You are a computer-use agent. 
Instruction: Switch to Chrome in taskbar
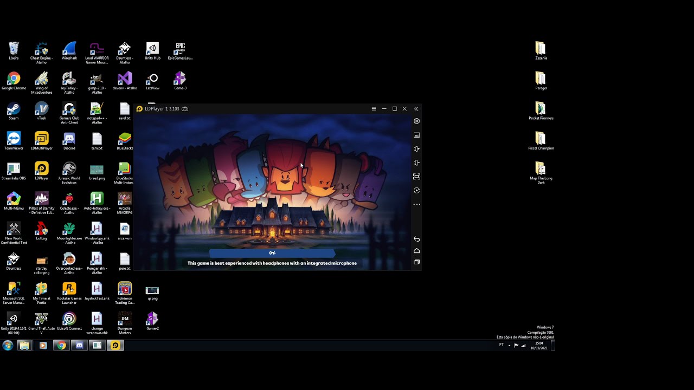click(x=61, y=346)
